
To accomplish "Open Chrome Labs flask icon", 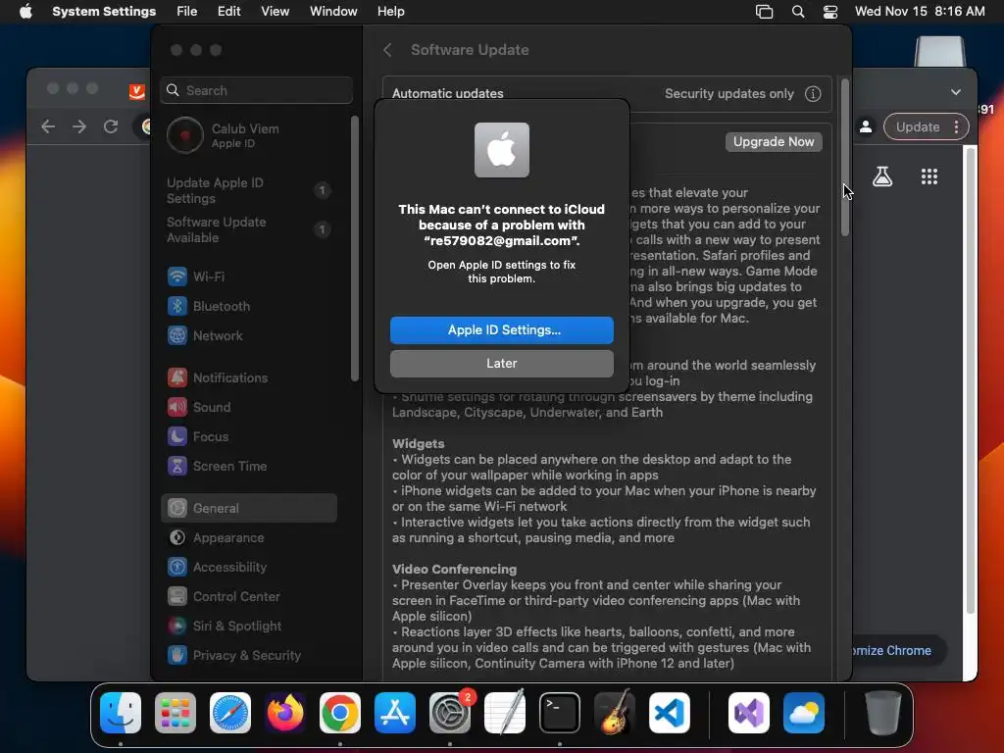I will [x=882, y=176].
